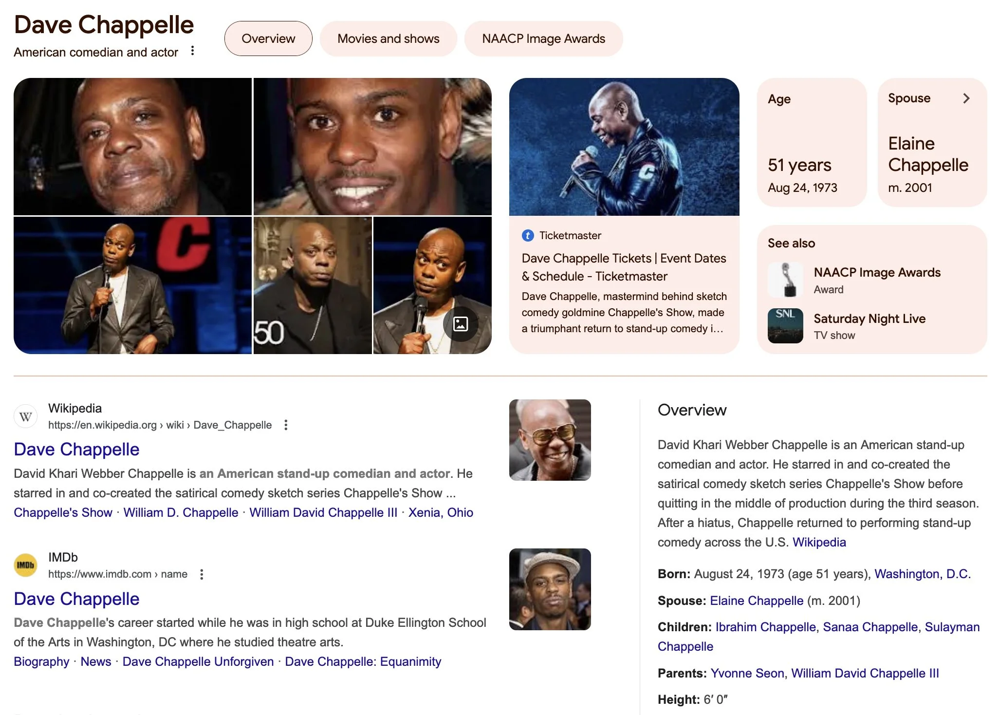Open the image gallery icon on the photo grid
Image resolution: width=999 pixels, height=715 pixels.
(461, 324)
